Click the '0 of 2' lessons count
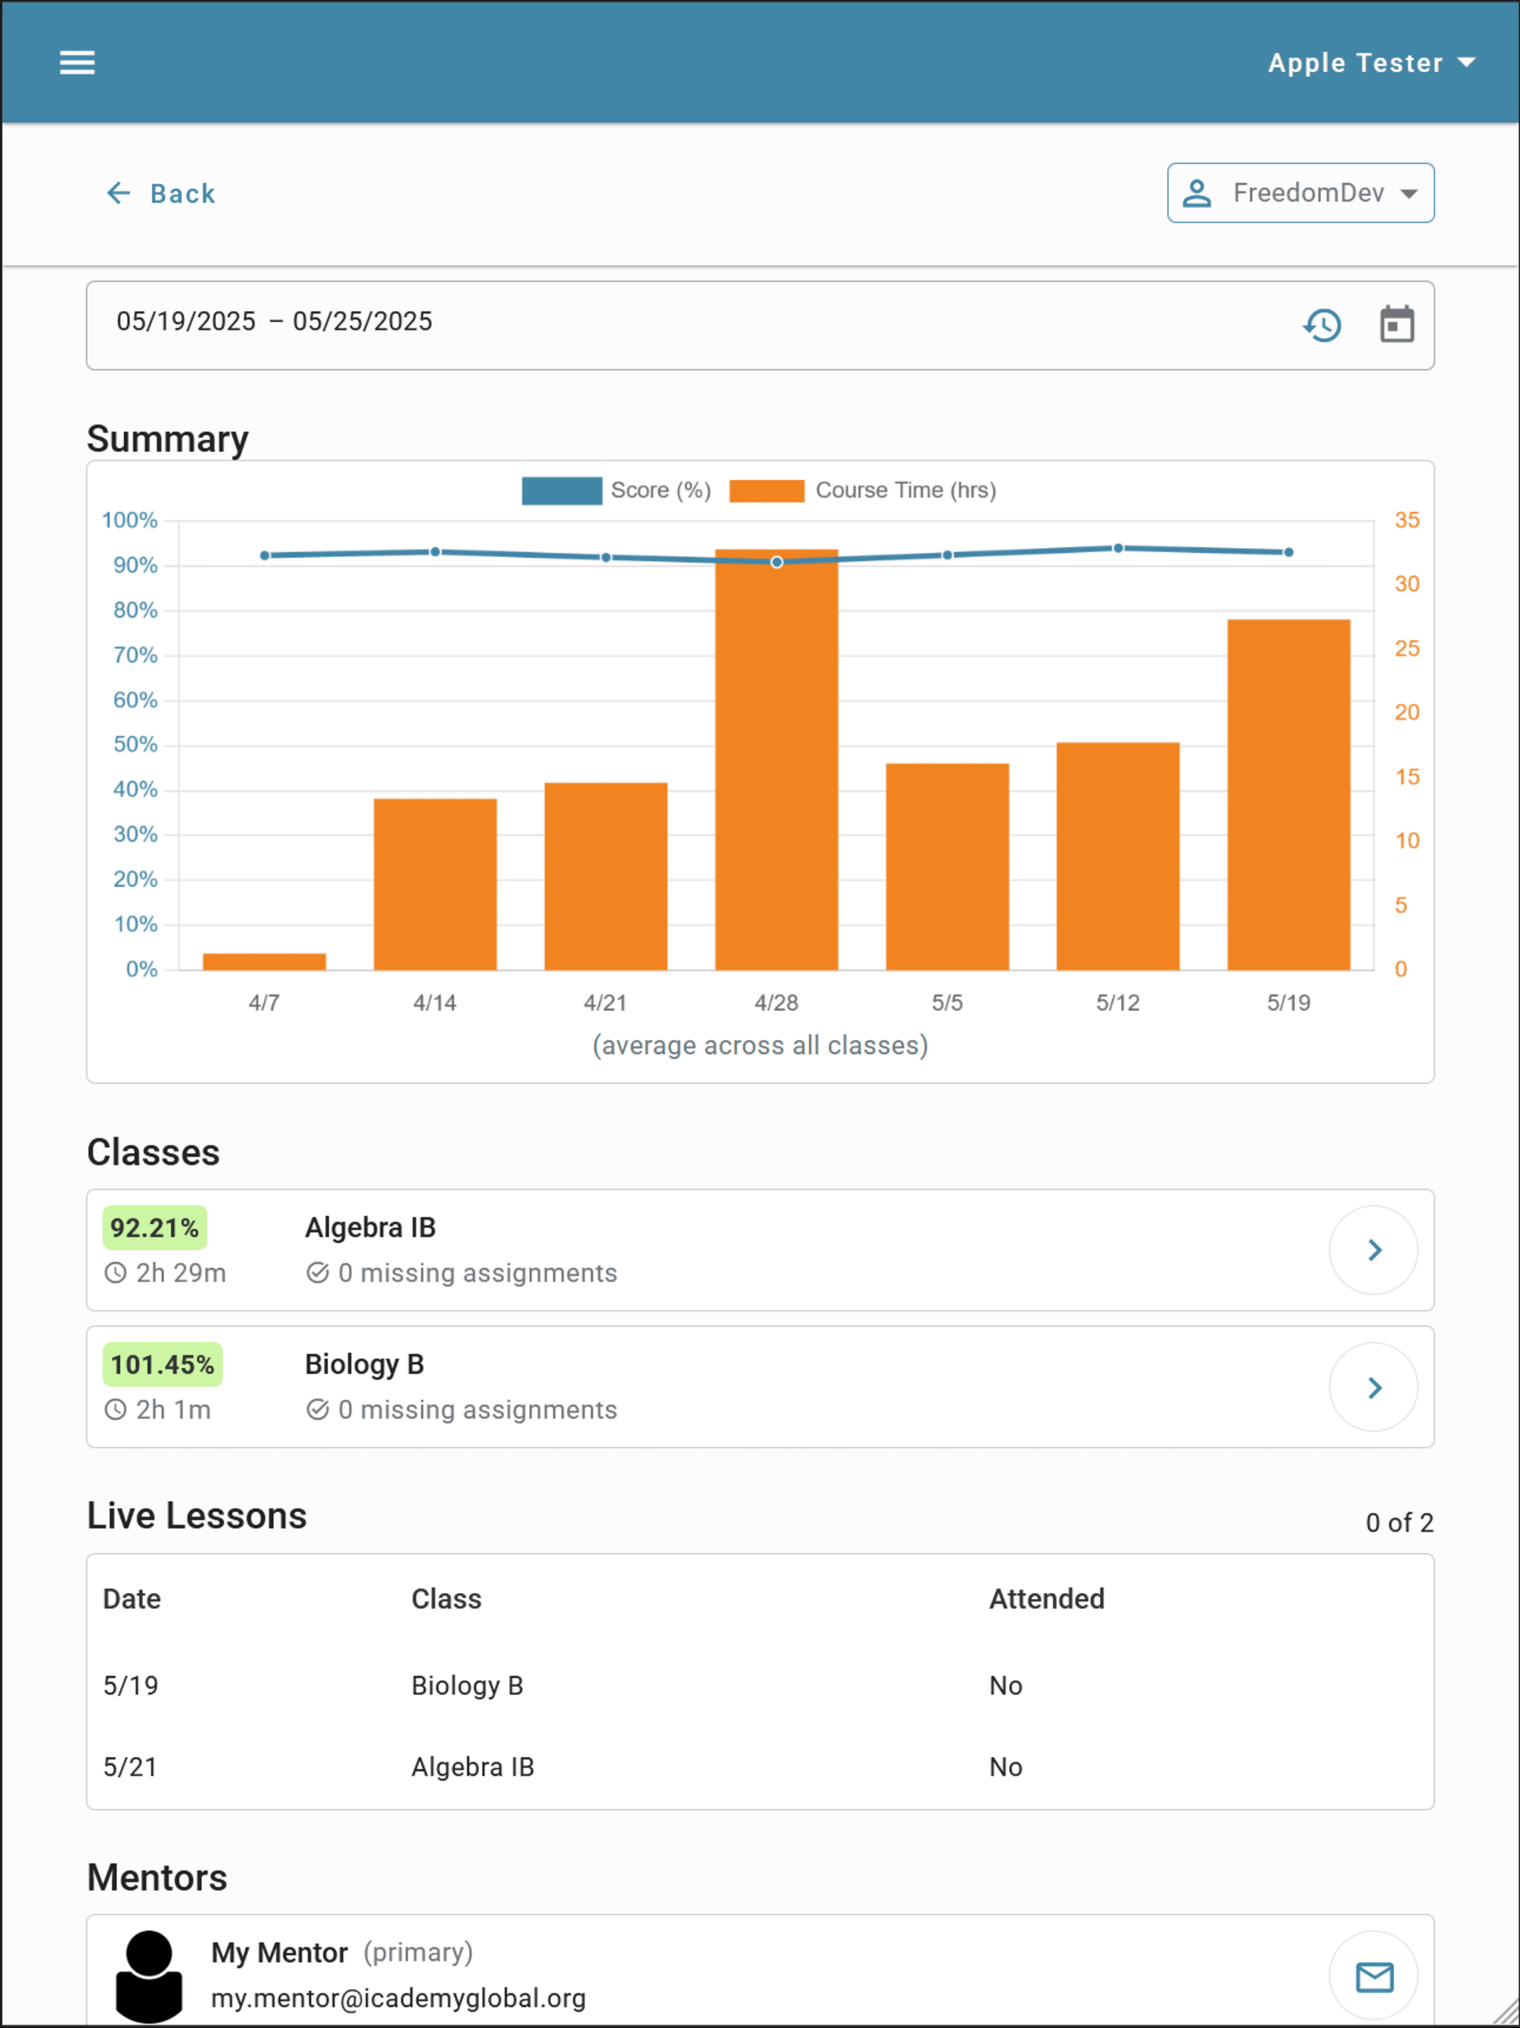This screenshot has width=1520, height=2028. click(1399, 1522)
